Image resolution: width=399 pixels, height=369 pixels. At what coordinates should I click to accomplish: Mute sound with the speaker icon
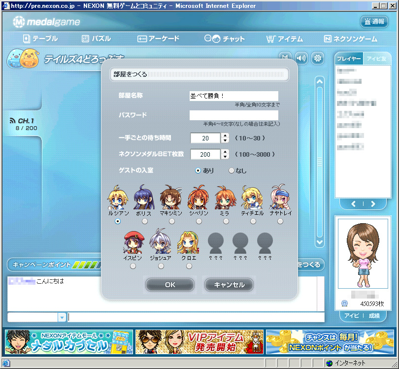[301, 58]
